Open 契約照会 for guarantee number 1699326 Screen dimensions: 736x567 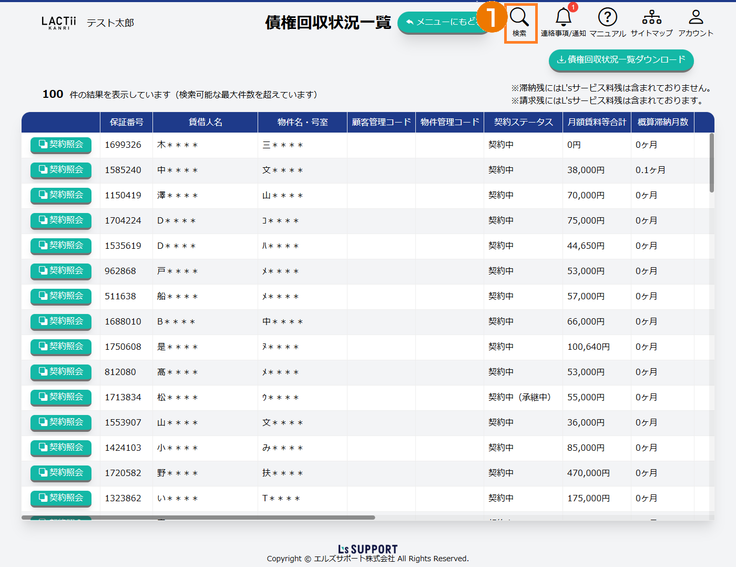click(x=61, y=145)
